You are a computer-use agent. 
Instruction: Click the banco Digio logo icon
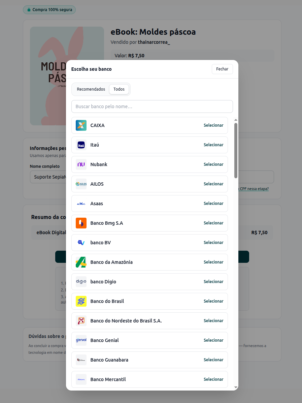click(x=81, y=282)
